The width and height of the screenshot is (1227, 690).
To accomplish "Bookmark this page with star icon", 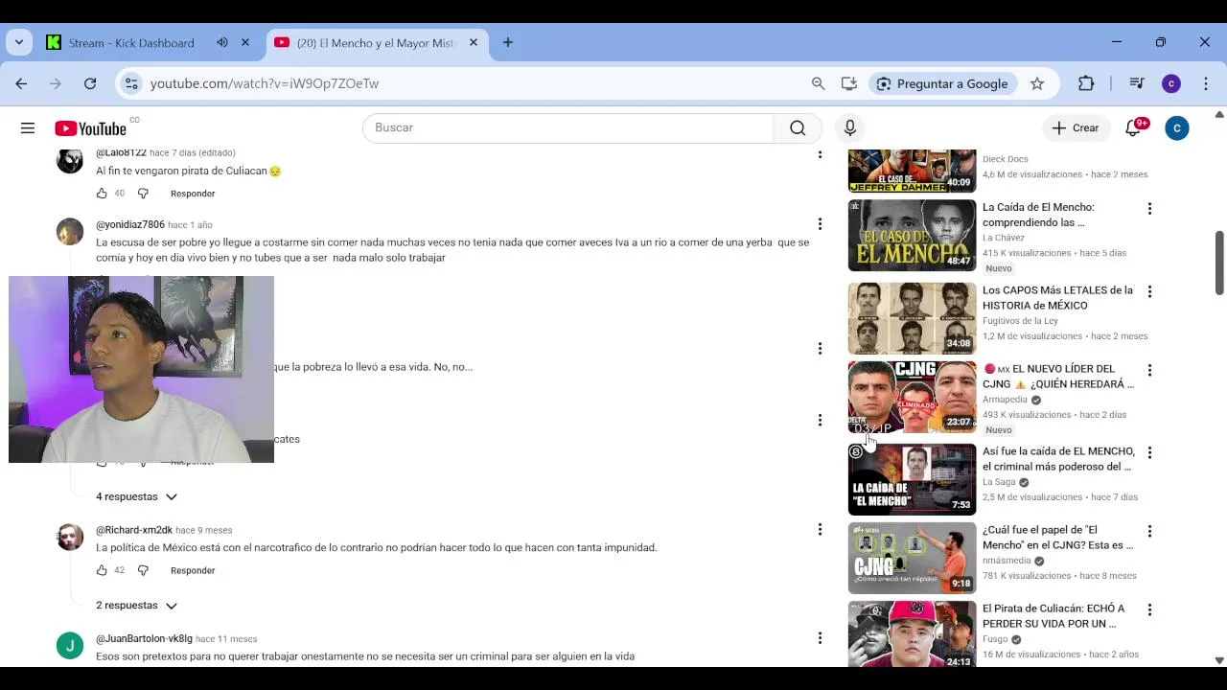I will pos(1037,83).
